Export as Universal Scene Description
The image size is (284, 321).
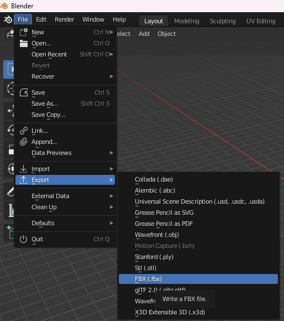tap(198, 201)
